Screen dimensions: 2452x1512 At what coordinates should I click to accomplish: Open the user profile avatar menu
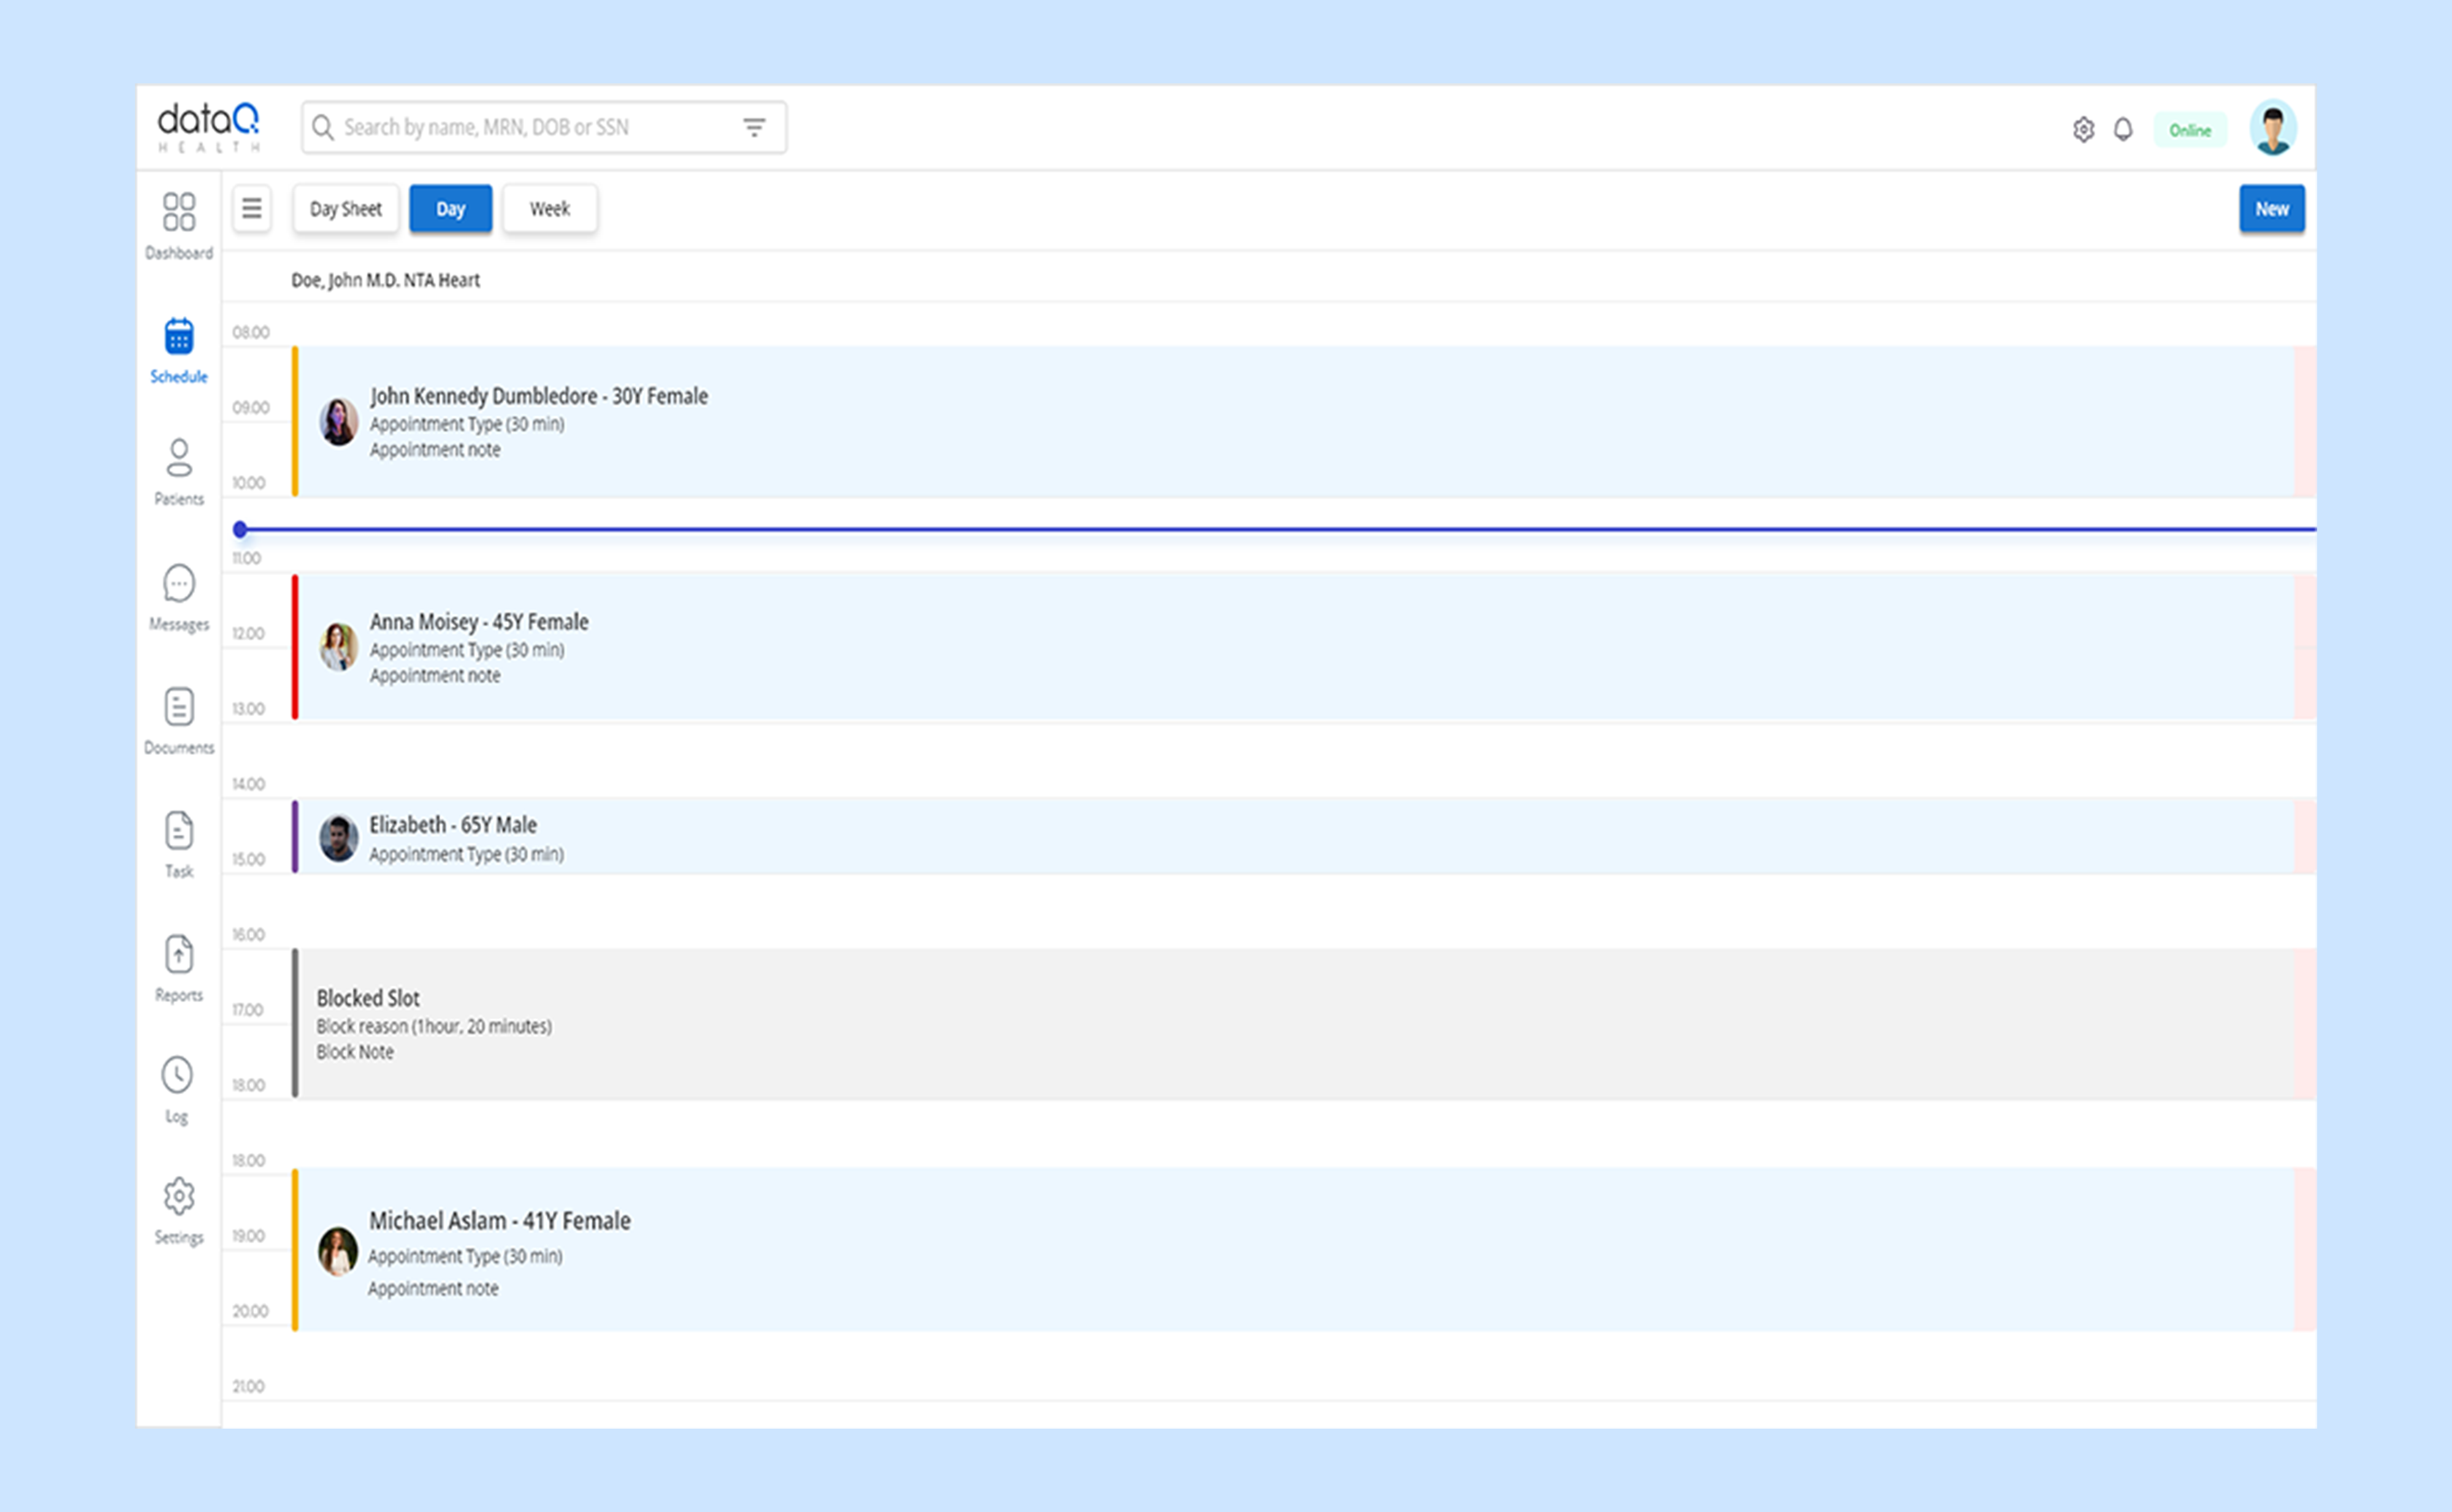click(2272, 129)
